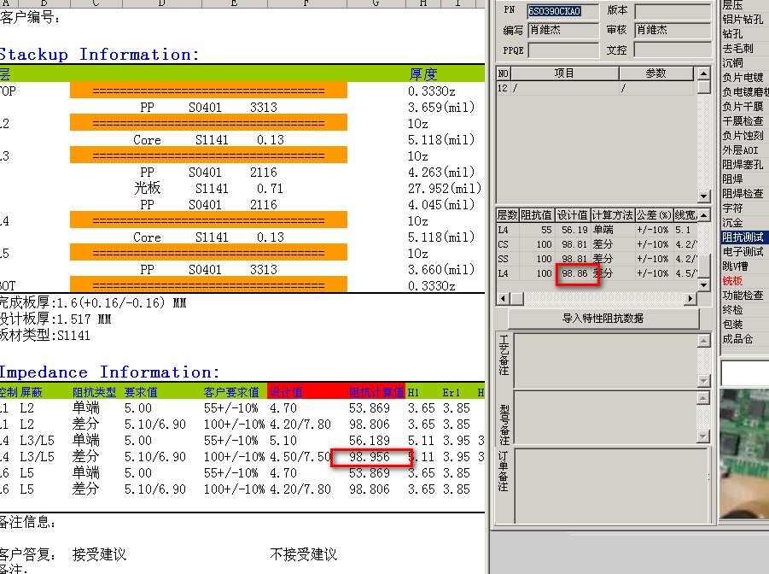
Task: Select 功能检查 in the process list
Action: [743, 295]
